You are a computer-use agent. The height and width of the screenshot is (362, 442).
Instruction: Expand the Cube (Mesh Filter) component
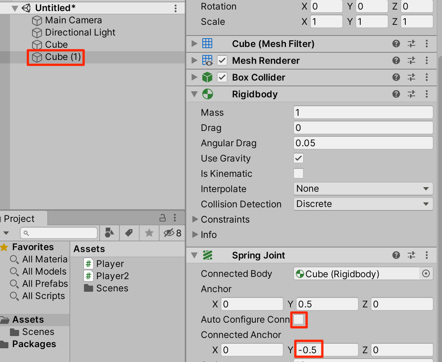194,44
